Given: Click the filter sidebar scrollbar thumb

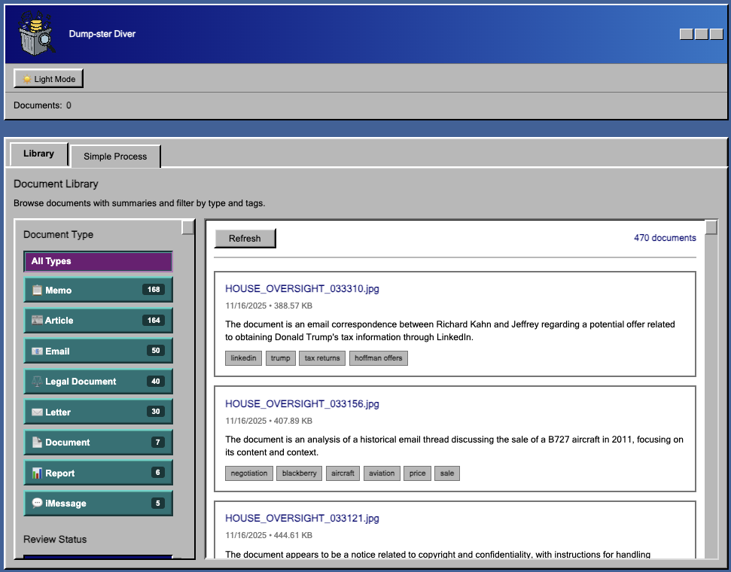Looking at the screenshot, I should tap(188, 227).
